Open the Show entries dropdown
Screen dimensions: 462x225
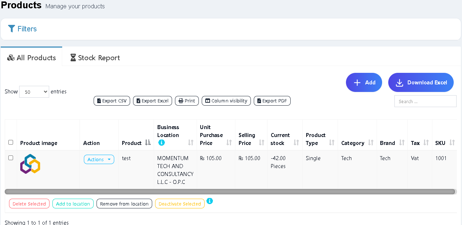point(34,92)
